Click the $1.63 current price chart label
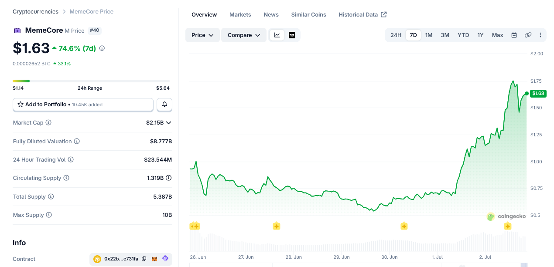Image resolution: width=554 pixels, height=267 pixels. [x=538, y=93]
